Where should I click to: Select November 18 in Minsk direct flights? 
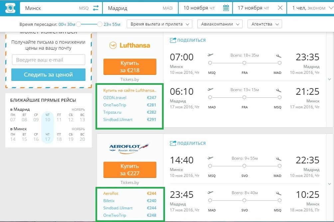coord(59,139)
